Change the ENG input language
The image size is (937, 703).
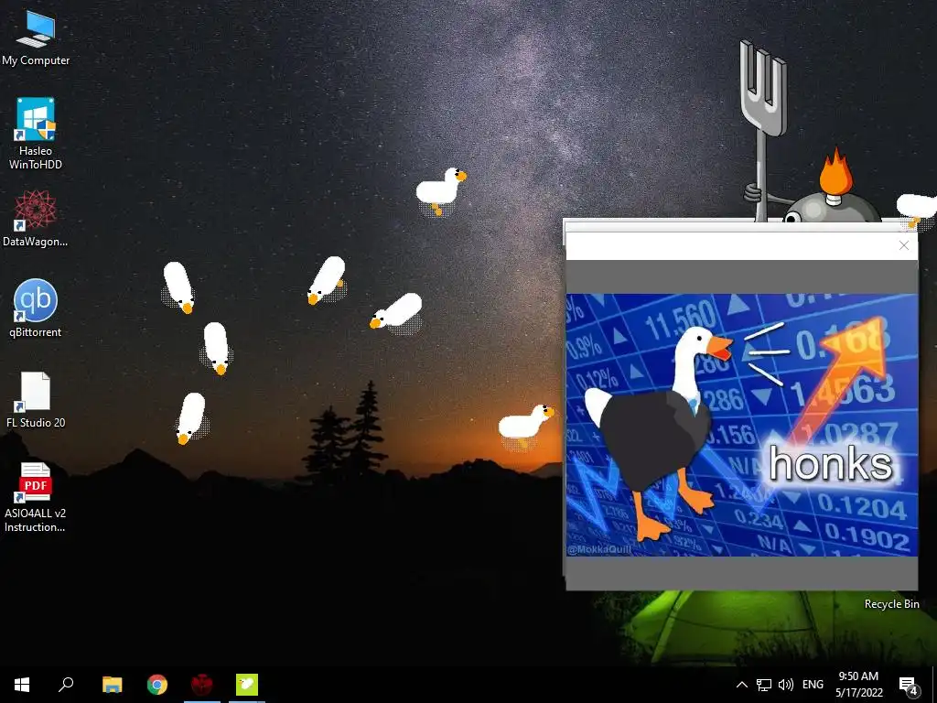tap(813, 685)
